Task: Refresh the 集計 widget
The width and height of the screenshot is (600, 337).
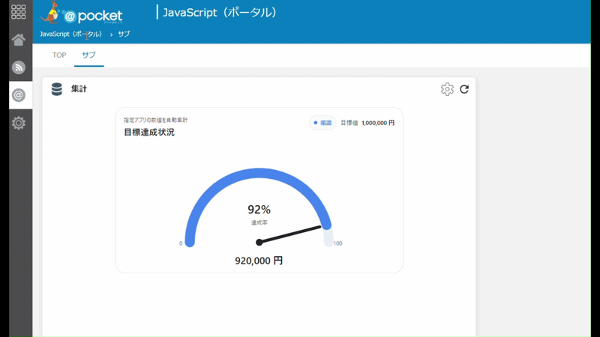Action: (464, 89)
